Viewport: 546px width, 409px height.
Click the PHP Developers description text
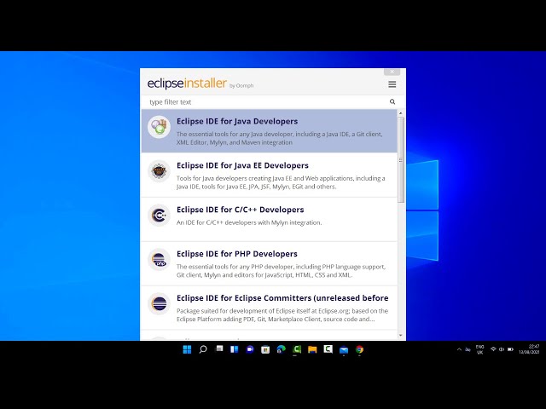281,271
